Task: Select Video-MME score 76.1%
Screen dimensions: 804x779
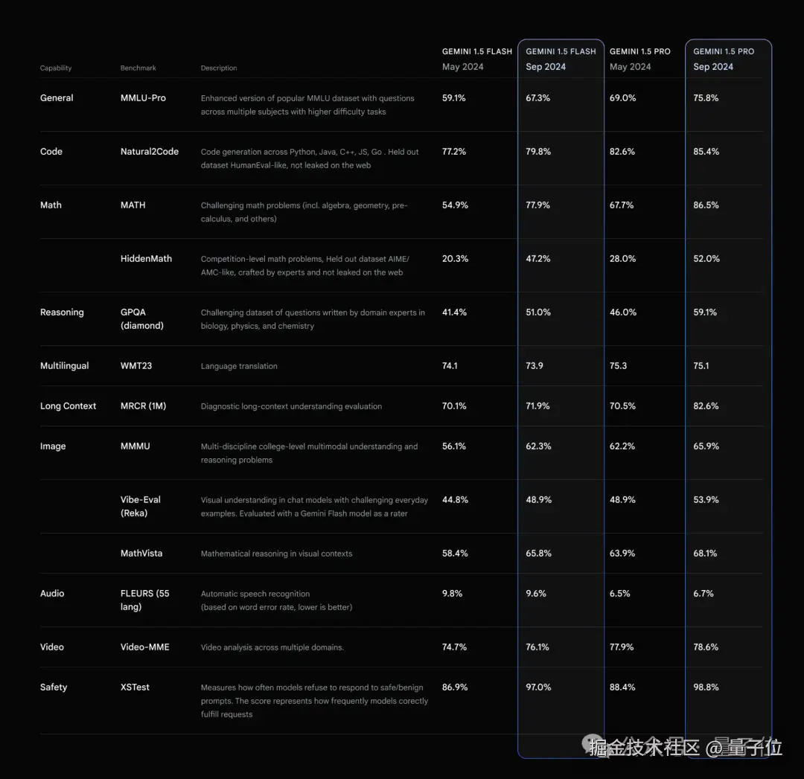Action: (537, 647)
